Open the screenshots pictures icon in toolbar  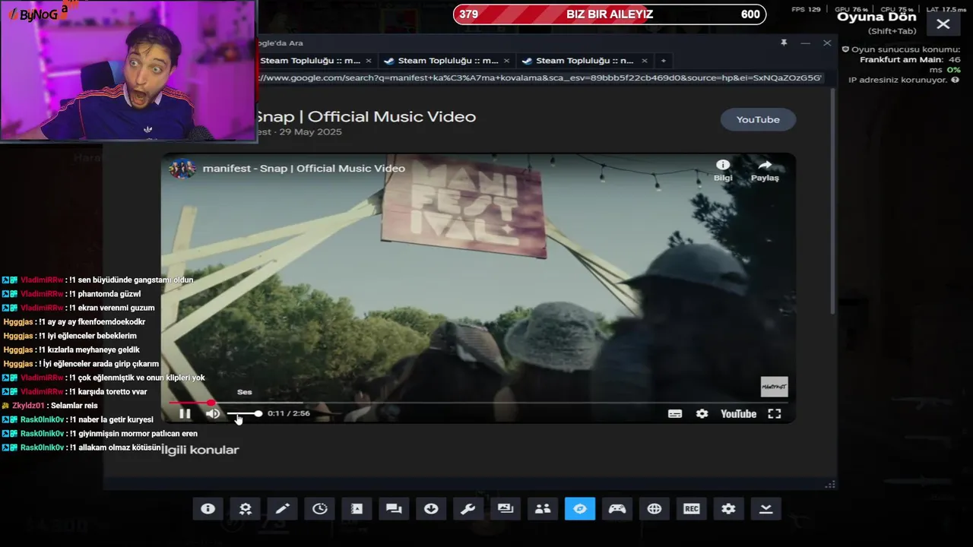click(x=506, y=509)
